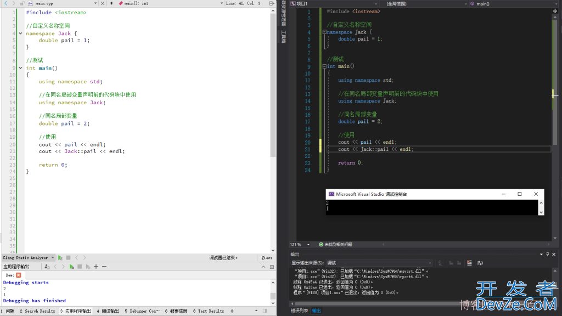Open the 121 % zoom level dropdown
The width and height of the screenshot is (562, 316).
[300, 244]
